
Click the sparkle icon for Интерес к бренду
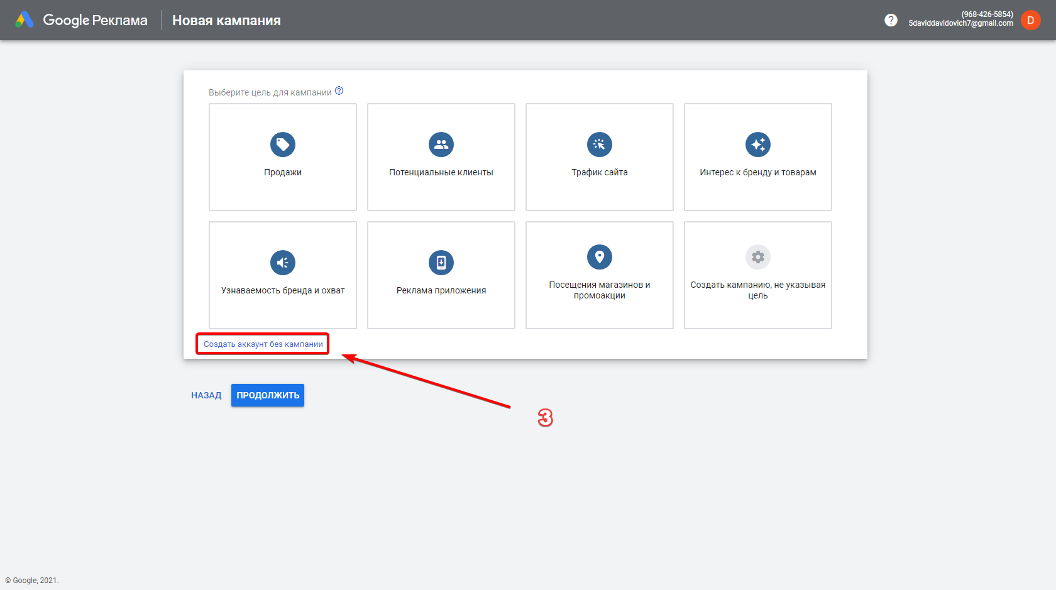(x=758, y=145)
